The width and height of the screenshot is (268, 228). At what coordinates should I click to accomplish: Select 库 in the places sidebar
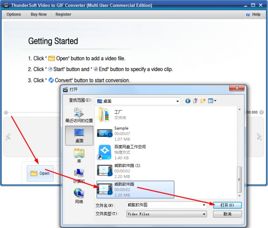coord(79,156)
